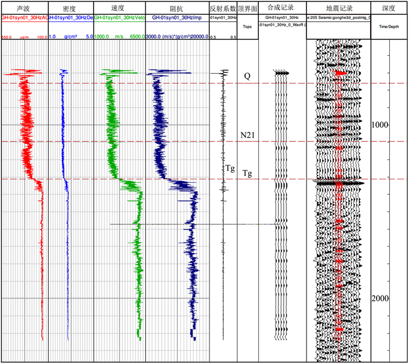Select the Q formation top marker

[247, 76]
